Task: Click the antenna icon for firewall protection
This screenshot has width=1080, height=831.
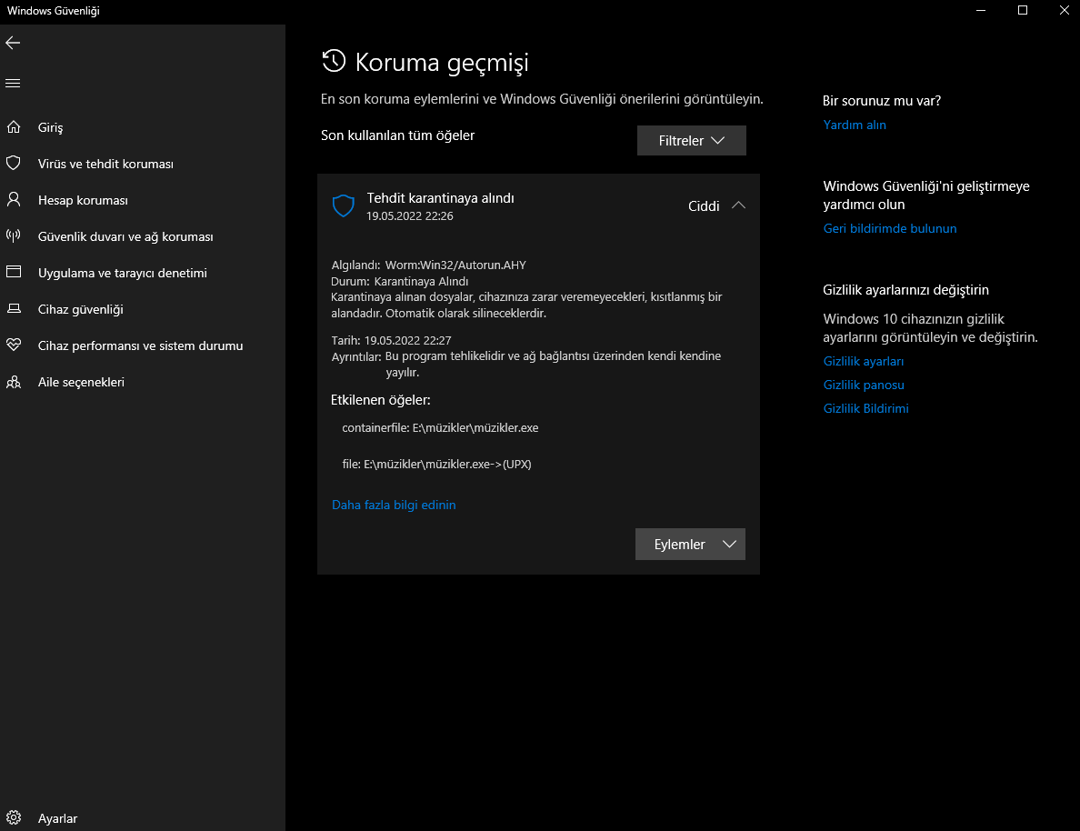Action: (x=14, y=235)
